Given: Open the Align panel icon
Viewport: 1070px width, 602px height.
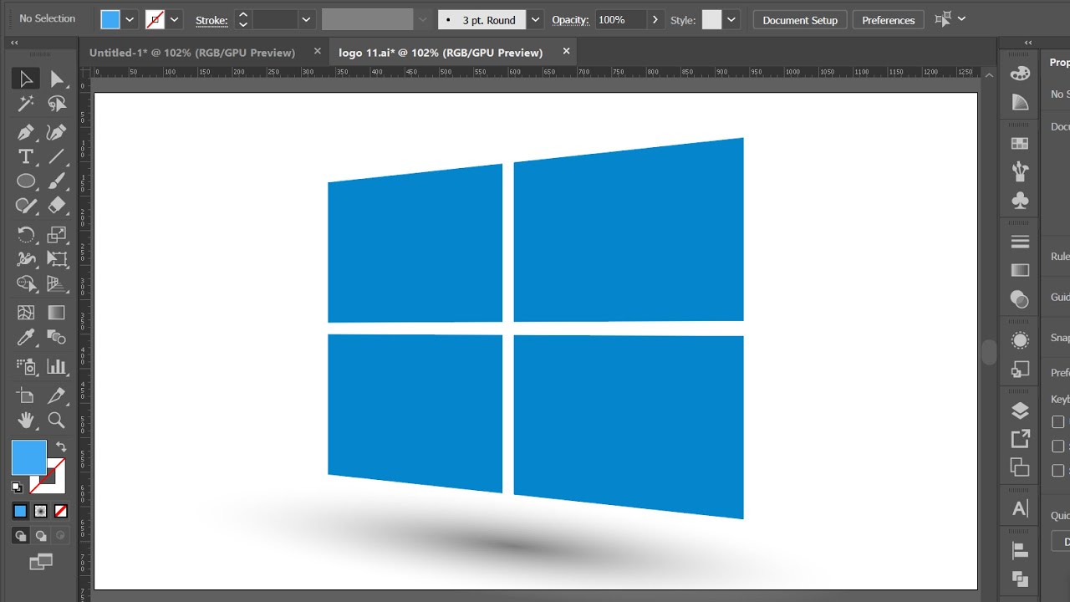Looking at the screenshot, I should 1020,550.
